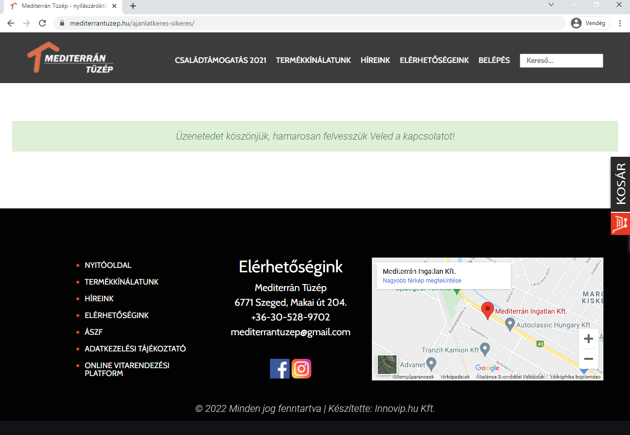
Task: Open a new browser tab
Action: click(x=133, y=6)
